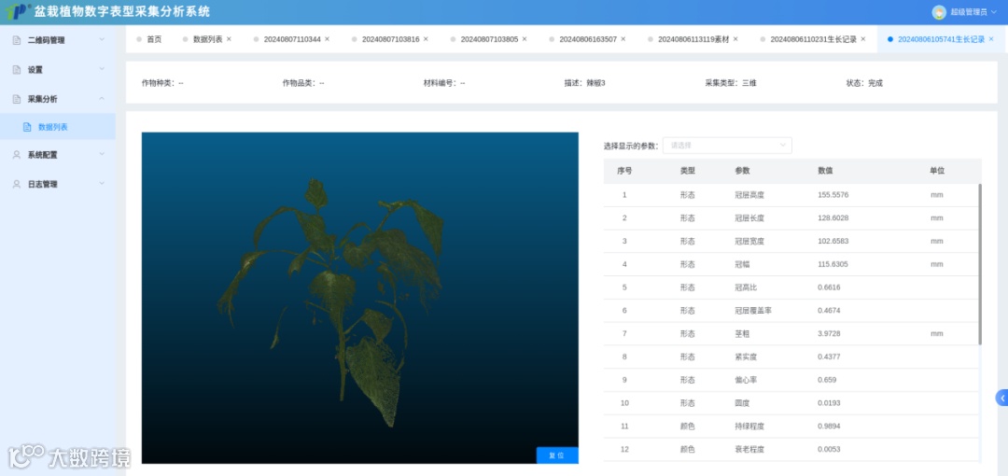1008x476 pixels.
Task: Expand the 二维码管理 menu chevron
Action: pos(102,40)
